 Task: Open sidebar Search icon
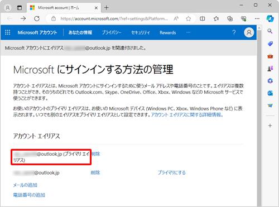tap(270, 31)
